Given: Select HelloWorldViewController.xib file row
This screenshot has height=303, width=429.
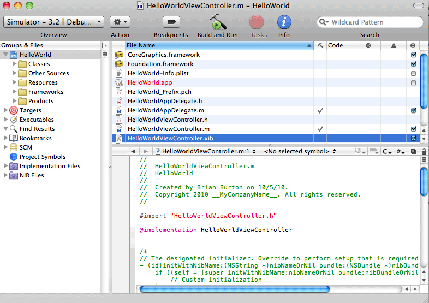Looking at the screenshot, I should tap(266, 138).
